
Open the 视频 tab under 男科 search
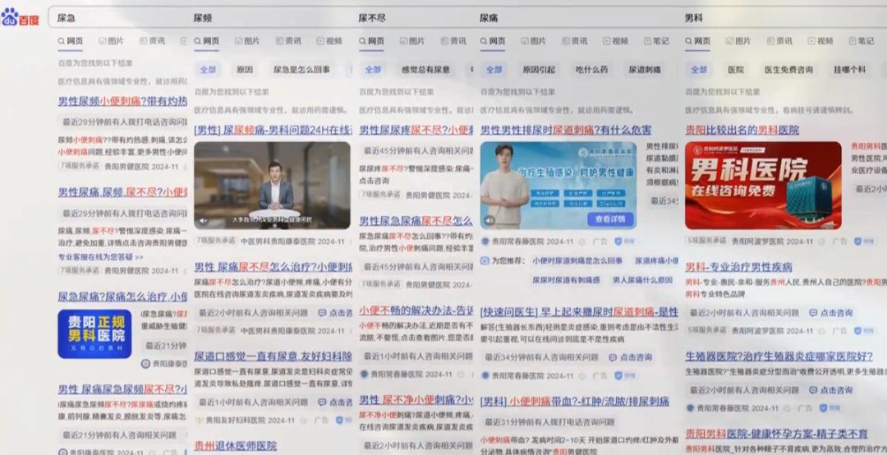coord(820,41)
